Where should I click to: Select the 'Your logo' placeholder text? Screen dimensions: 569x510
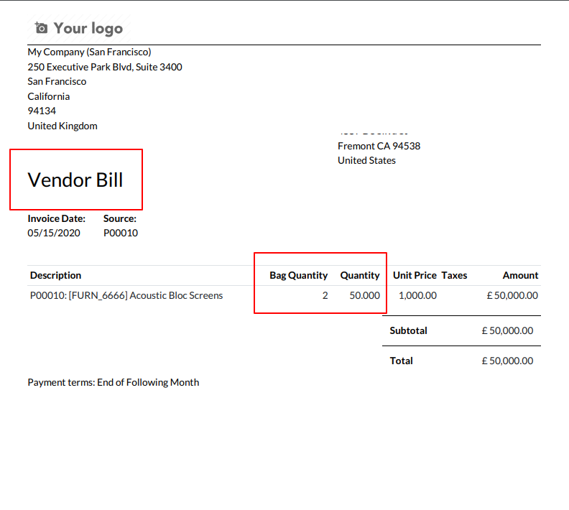coord(88,29)
